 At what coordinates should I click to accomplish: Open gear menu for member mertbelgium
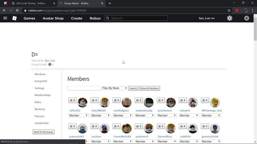(116, 100)
